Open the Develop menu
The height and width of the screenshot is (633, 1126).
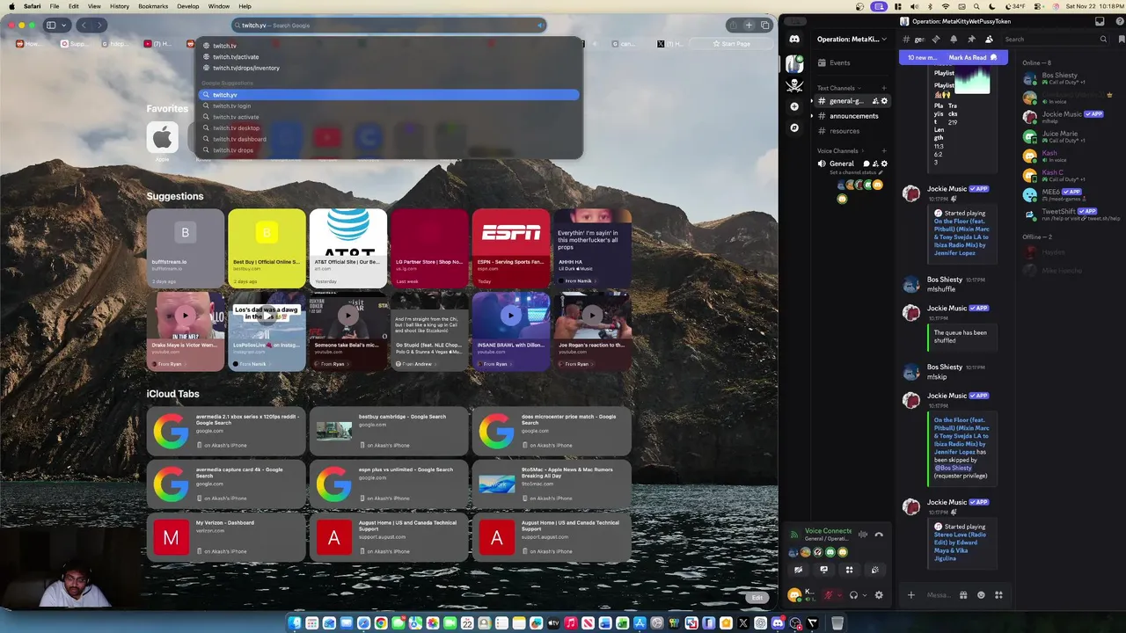coord(188,6)
